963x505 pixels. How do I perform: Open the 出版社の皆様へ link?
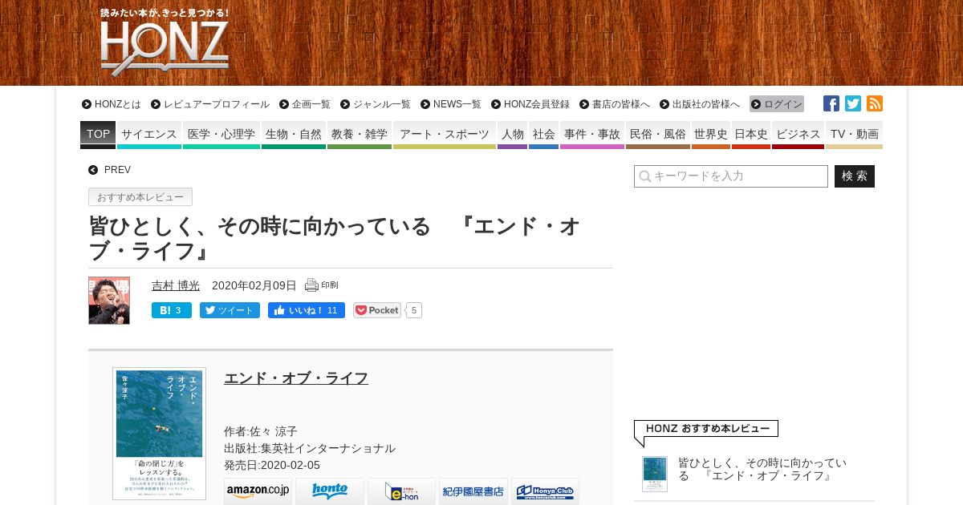[700, 104]
